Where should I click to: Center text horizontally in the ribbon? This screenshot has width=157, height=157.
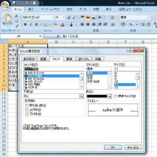88,24
